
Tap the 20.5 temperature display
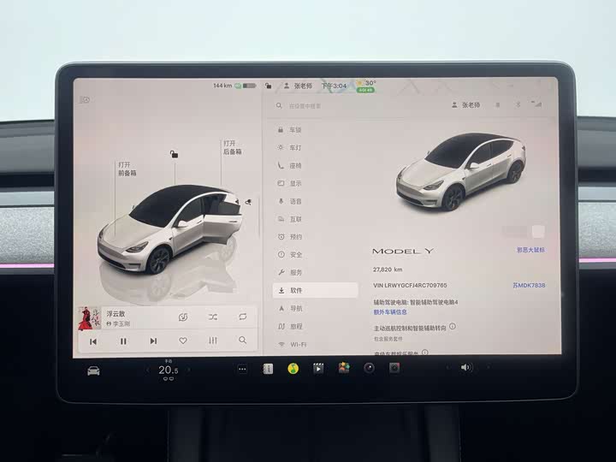[169, 370]
